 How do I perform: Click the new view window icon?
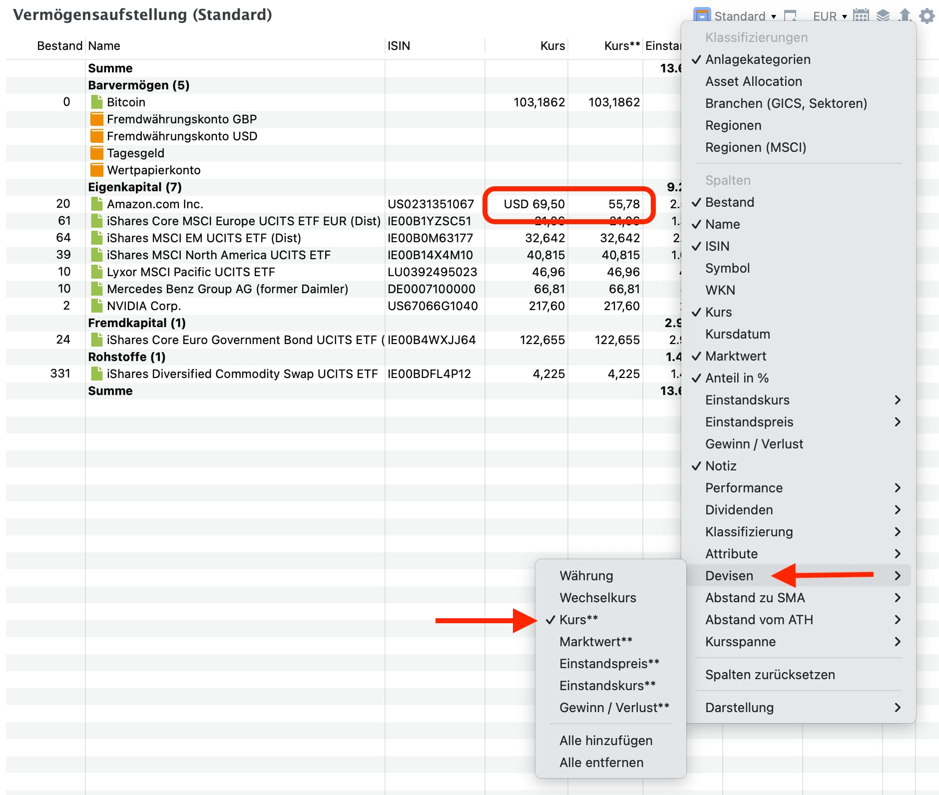point(790,16)
